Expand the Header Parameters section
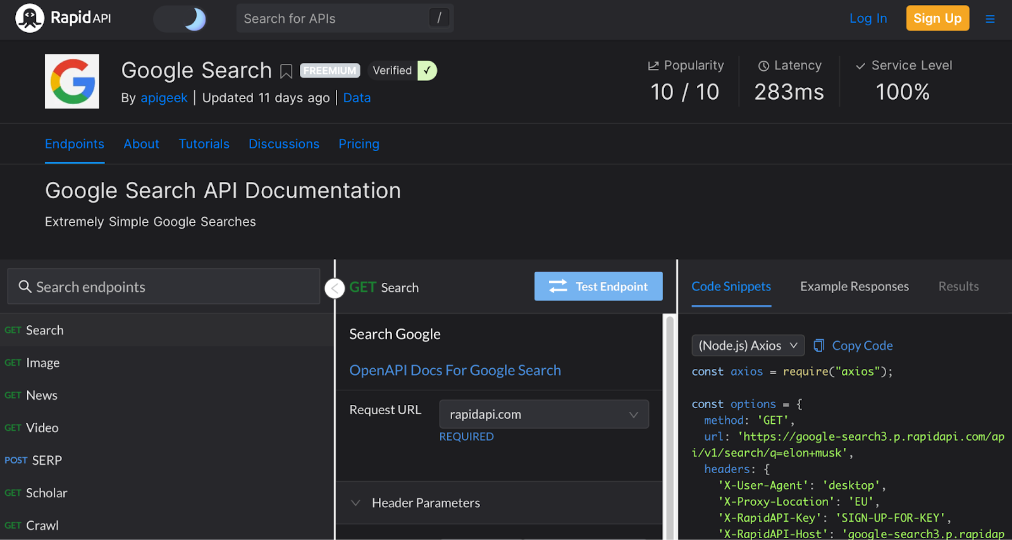Screen dimensions: 1012x540 (x=425, y=503)
